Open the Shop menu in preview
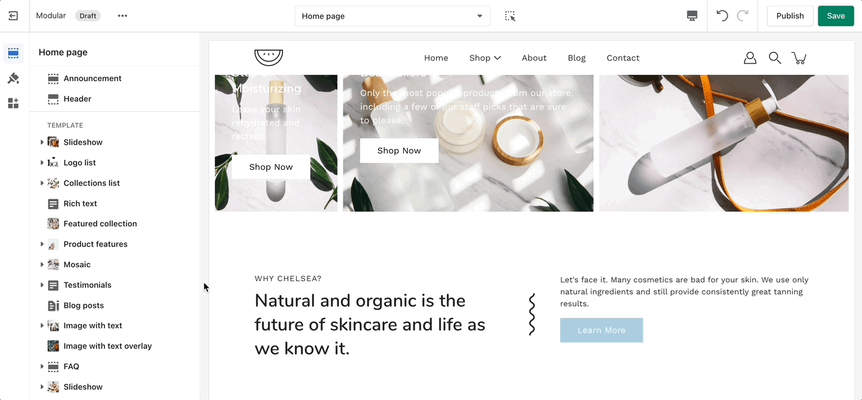The image size is (862, 400). (x=485, y=58)
